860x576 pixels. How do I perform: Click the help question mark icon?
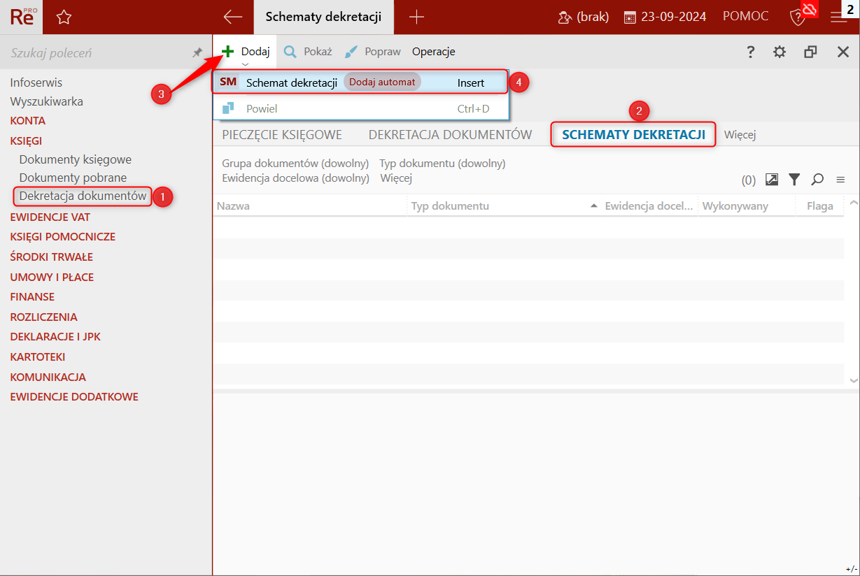tap(750, 52)
